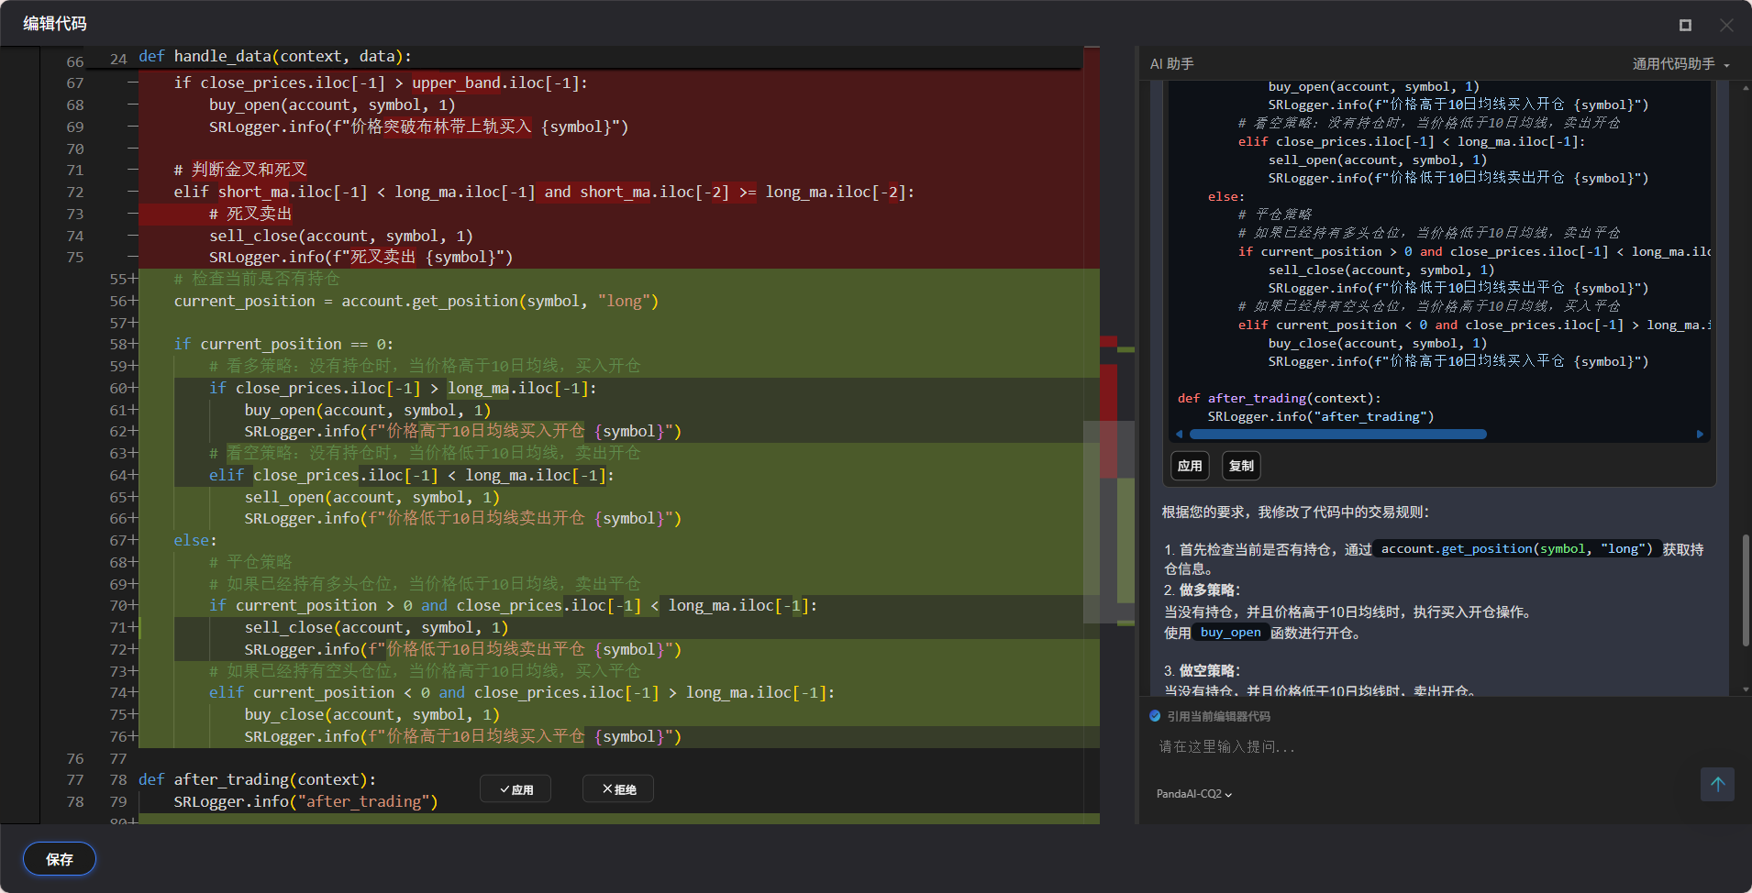1752x893 pixels.
Task: Click the editor line 'def after_trading(context):'
Action: tap(258, 780)
